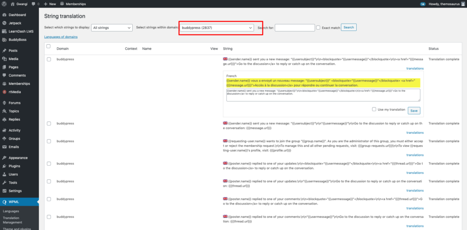
Task: Open the Memberships item in the sidebar menu
Action: [19, 84]
